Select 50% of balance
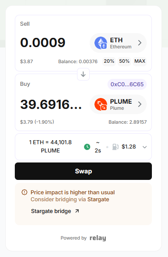This screenshot has width=168, height=257. 124,61
